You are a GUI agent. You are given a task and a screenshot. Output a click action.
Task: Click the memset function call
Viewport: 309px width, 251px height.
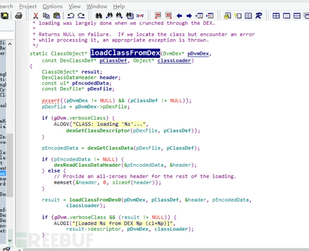click(63, 182)
